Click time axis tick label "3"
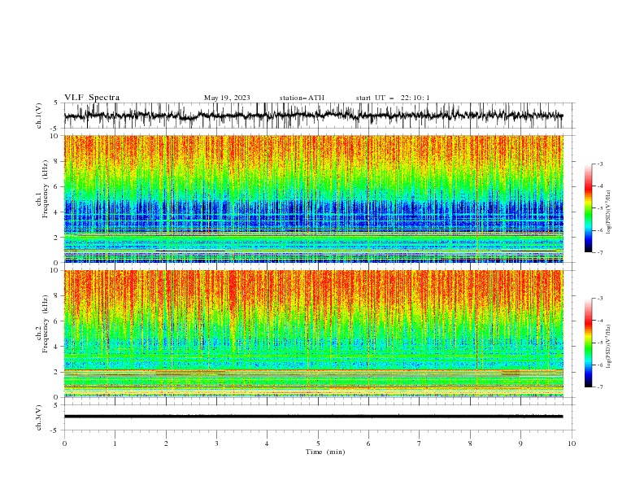Screen dimensions: 644x498 (216, 443)
